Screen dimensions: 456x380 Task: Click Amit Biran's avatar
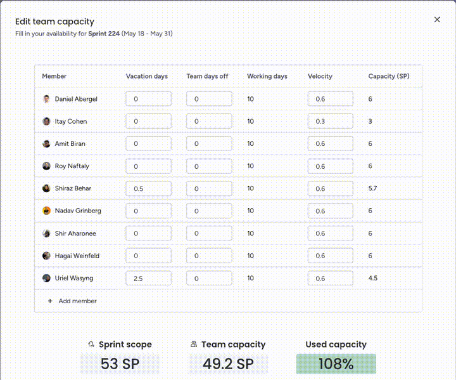(x=46, y=143)
